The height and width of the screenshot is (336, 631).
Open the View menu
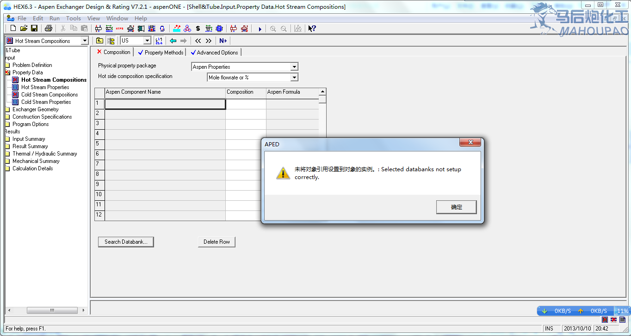coord(93,18)
